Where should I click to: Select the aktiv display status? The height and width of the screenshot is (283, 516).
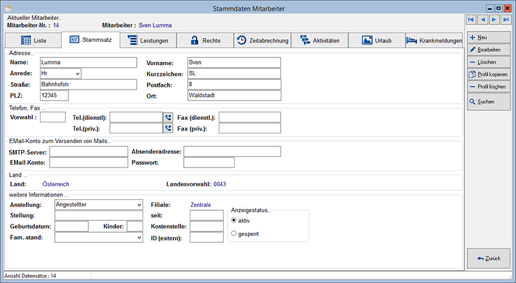(234, 220)
